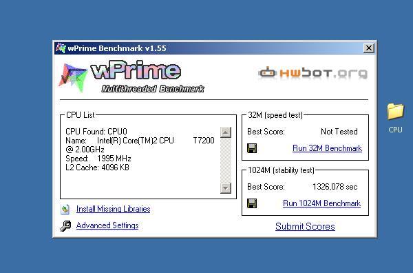Click the wrench icon beside Advanced Settings
The width and height of the screenshot is (413, 273).
click(x=65, y=226)
